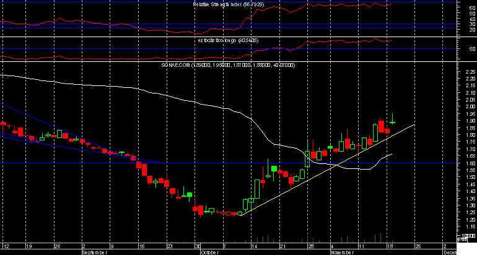The image size is (477, 255).
Task: Click the 30 label on RSI axis
Action: pyautogui.click(x=473, y=24)
